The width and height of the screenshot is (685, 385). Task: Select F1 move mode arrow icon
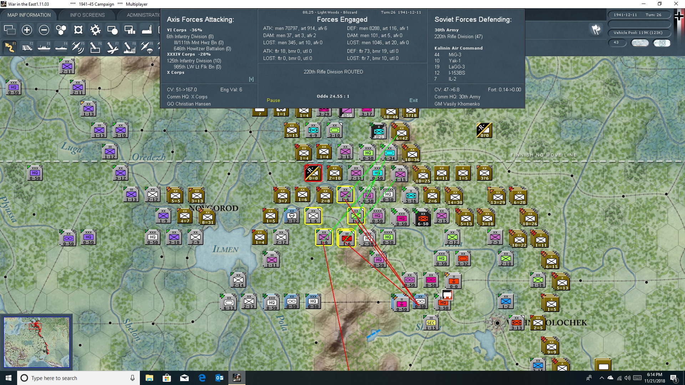pos(10,47)
